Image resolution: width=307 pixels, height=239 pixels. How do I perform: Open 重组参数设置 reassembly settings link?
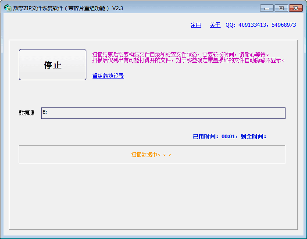pyautogui.click(x=108, y=76)
